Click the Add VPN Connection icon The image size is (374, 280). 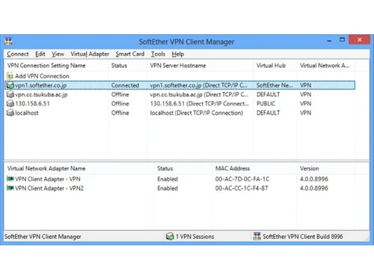[x=10, y=75]
